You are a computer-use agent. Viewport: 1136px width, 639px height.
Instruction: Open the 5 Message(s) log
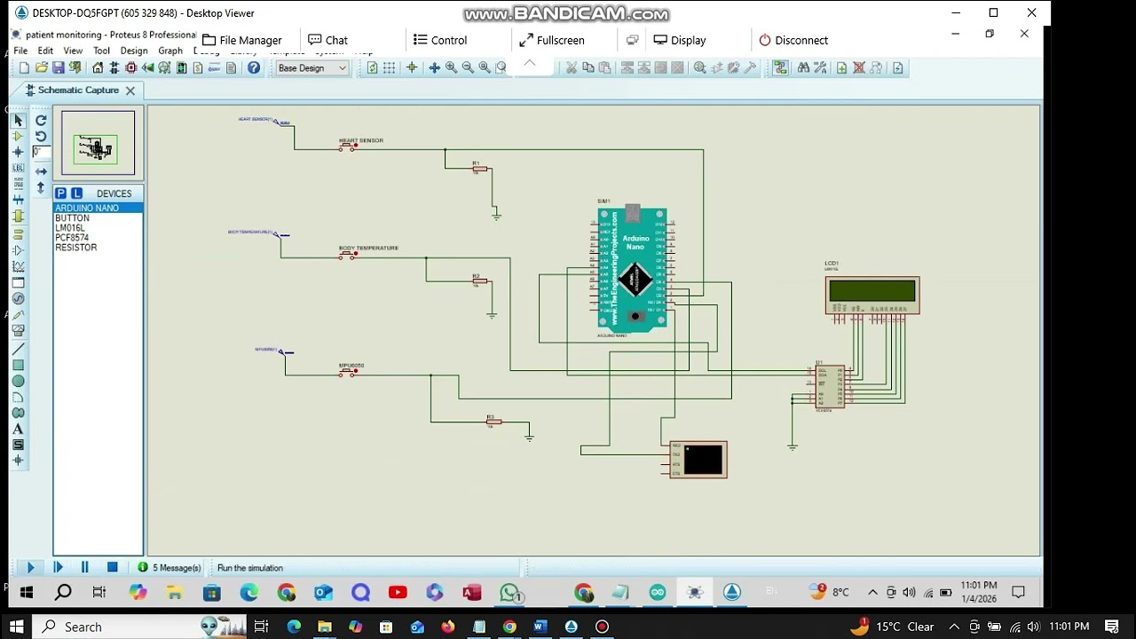(x=170, y=568)
